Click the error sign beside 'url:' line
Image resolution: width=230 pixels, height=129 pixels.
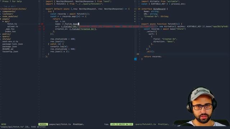tap(40, 27)
